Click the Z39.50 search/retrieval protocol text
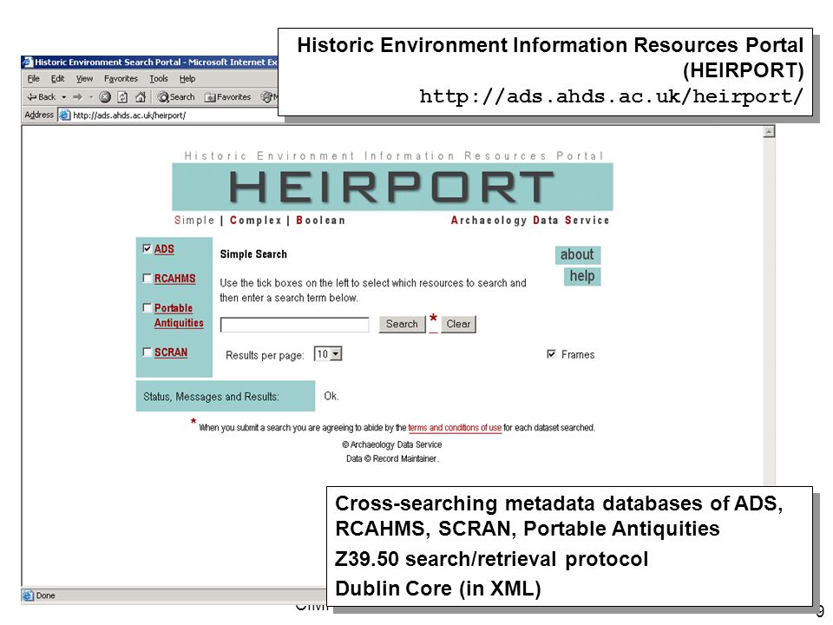The image size is (833, 625). pos(491,559)
